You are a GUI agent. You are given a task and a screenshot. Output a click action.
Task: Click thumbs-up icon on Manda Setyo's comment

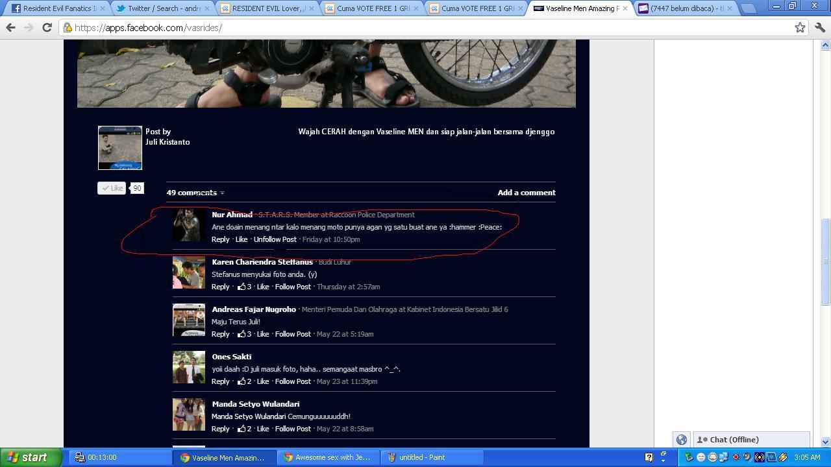coord(242,429)
